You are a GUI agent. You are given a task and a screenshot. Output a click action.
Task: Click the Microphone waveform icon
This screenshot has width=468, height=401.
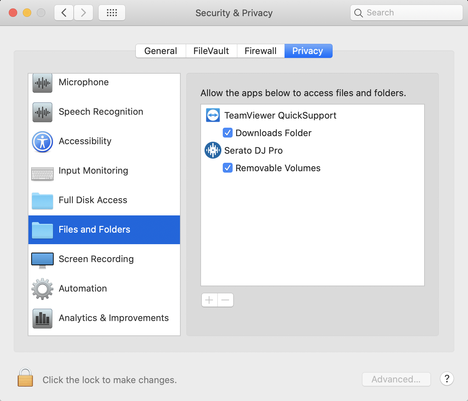42,83
